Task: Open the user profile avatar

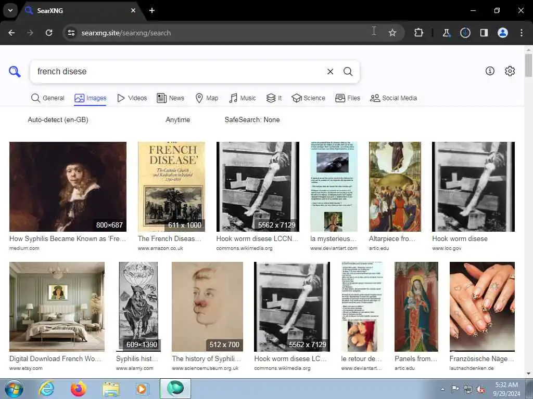Action: [x=503, y=33]
